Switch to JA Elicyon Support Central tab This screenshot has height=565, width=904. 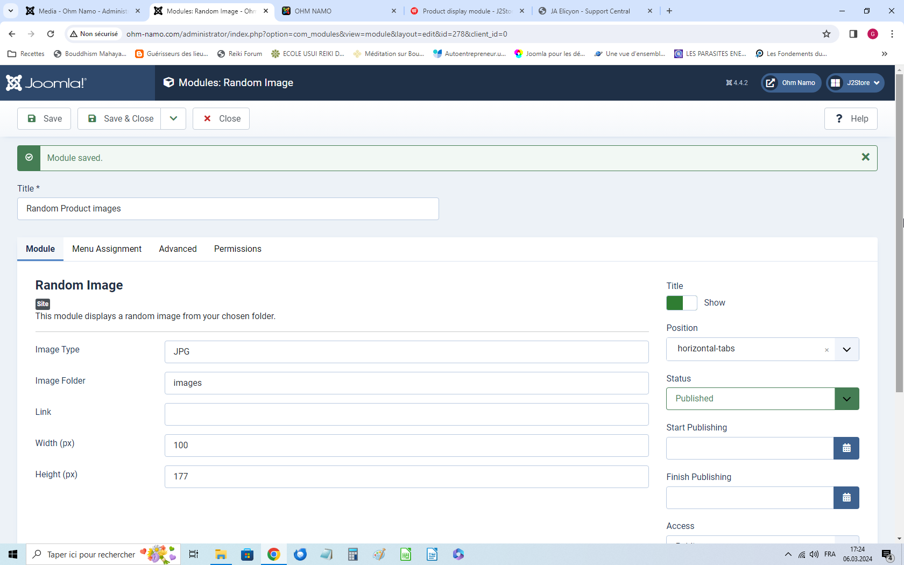595,11
